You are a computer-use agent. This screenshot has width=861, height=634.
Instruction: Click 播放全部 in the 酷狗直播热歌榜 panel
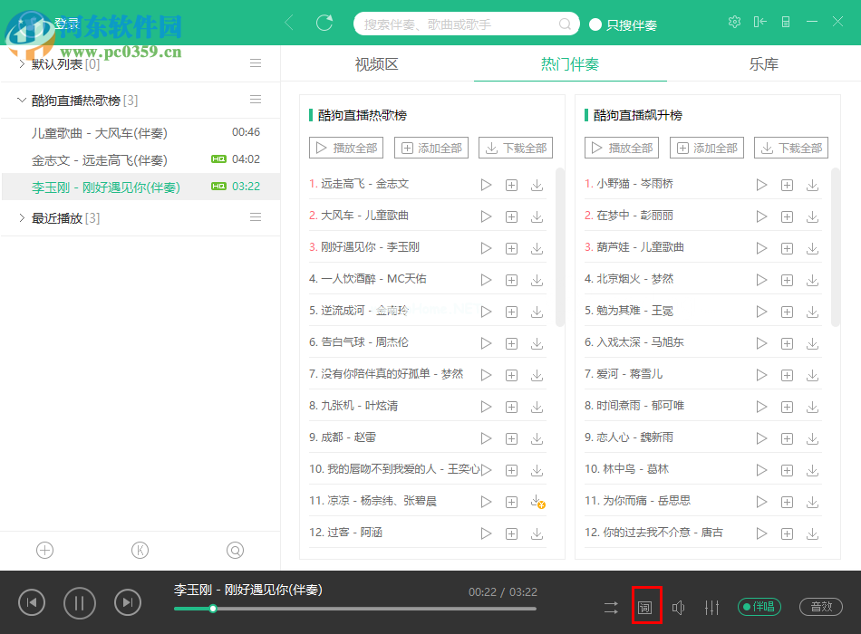point(345,148)
